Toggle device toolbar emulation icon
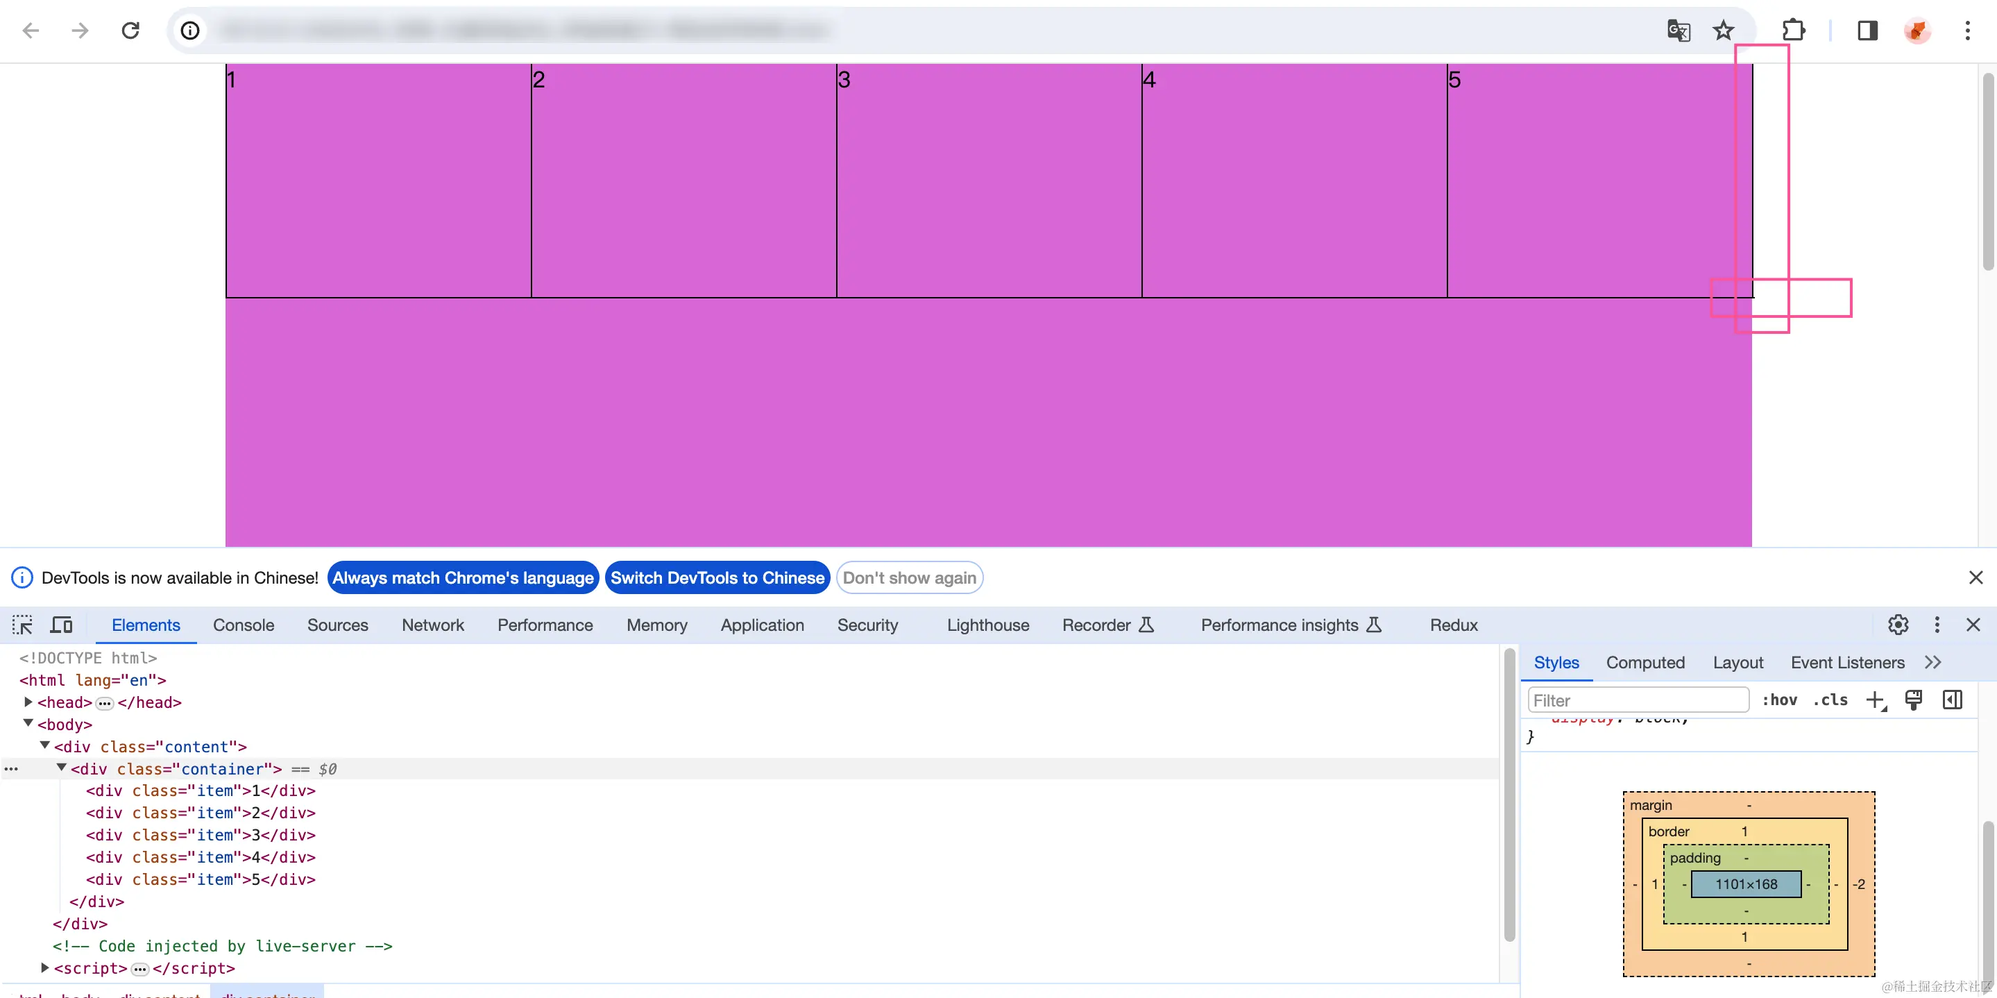This screenshot has height=998, width=1997. pos(61,625)
